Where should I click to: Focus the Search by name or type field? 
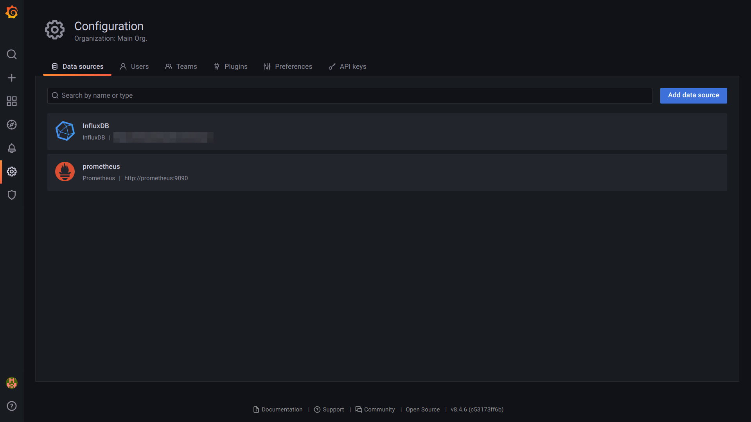[350, 96]
